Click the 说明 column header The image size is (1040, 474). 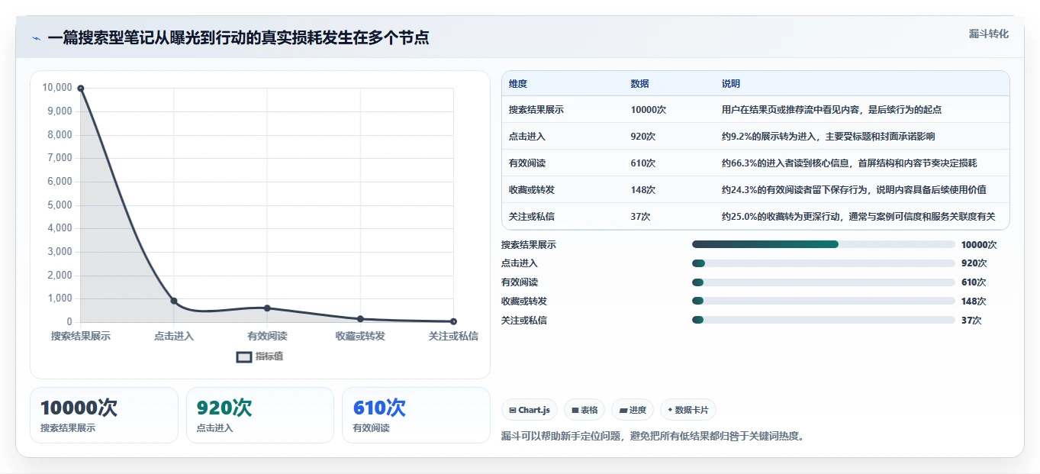click(731, 84)
